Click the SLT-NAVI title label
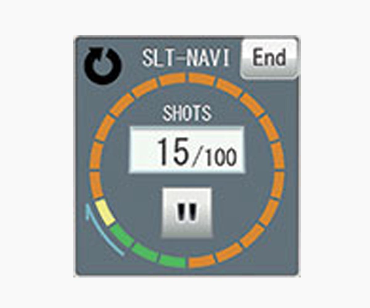370x308 pixels. click(x=186, y=58)
